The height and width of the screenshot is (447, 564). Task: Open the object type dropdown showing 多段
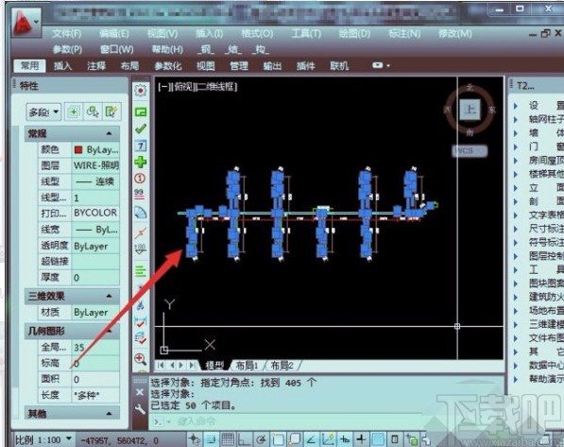click(43, 112)
